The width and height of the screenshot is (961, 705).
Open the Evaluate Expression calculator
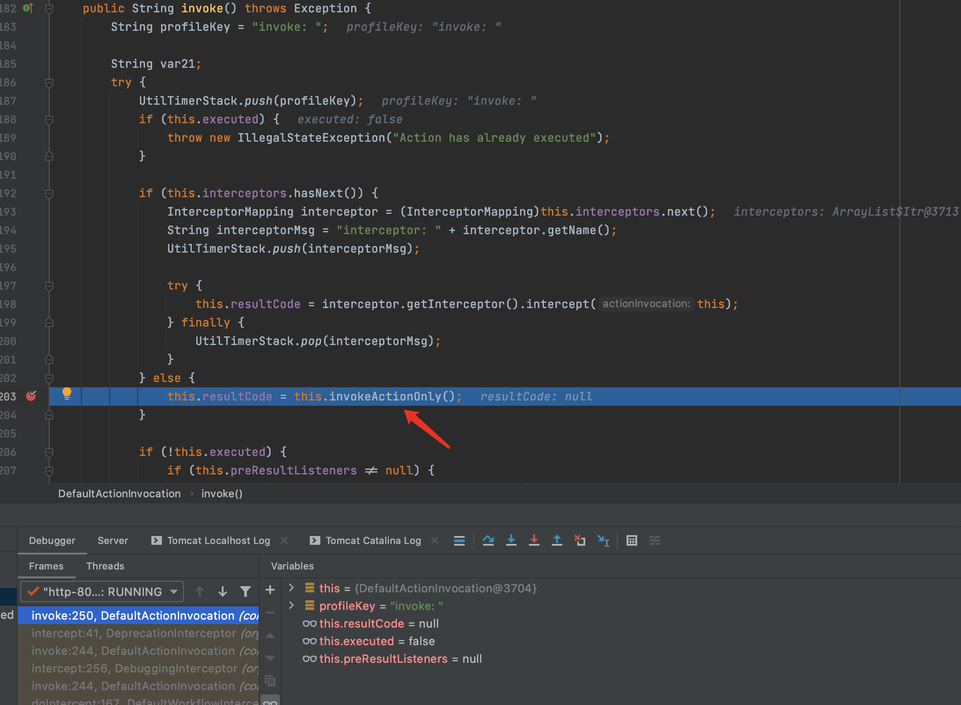[631, 540]
